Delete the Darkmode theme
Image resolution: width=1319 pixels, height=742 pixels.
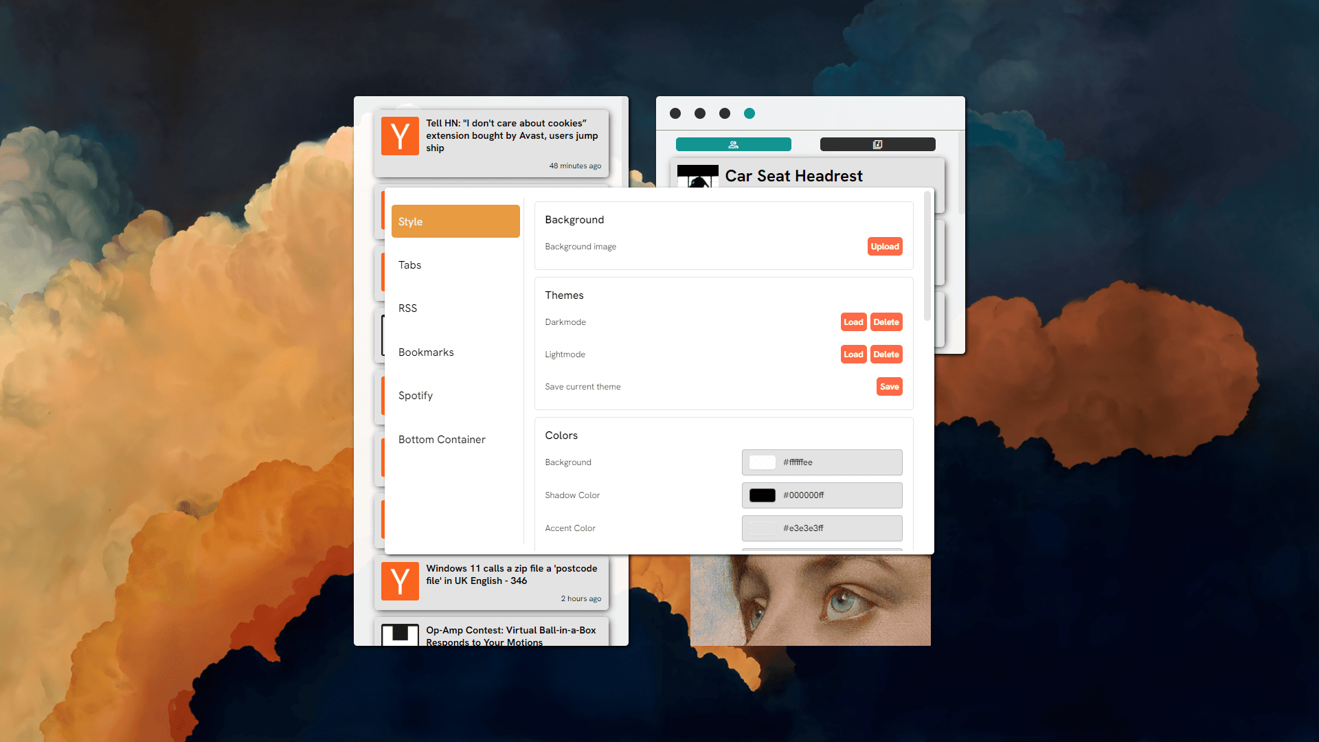(x=885, y=322)
